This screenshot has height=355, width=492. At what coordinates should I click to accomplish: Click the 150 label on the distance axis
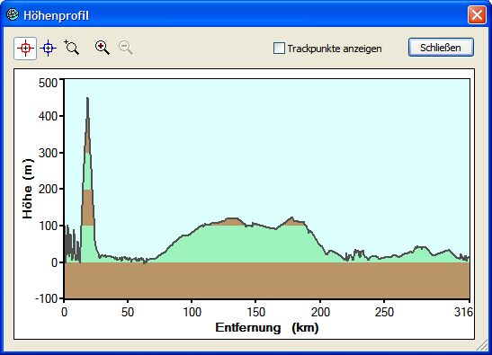tap(255, 312)
